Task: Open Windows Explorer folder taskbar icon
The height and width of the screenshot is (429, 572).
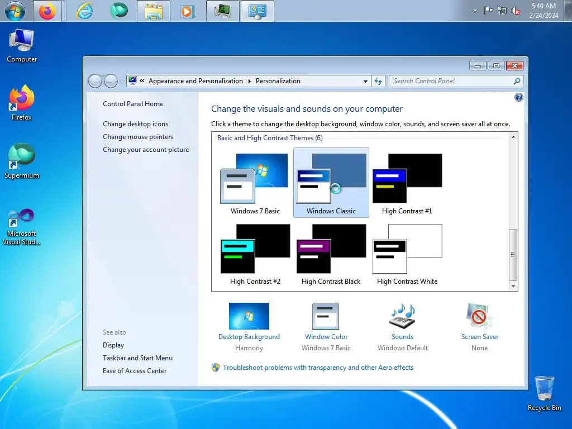Action: (154, 11)
